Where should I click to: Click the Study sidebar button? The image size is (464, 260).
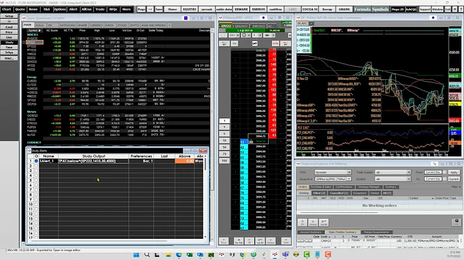9,42
